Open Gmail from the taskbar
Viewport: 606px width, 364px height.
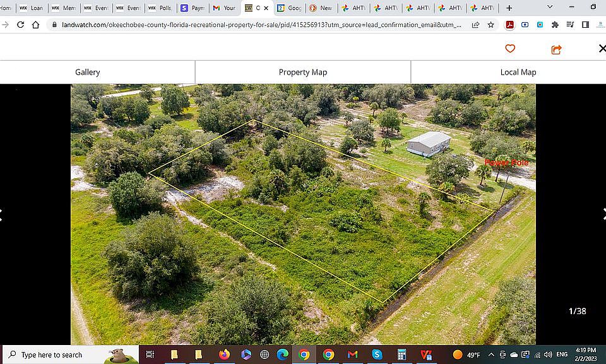click(x=352, y=355)
